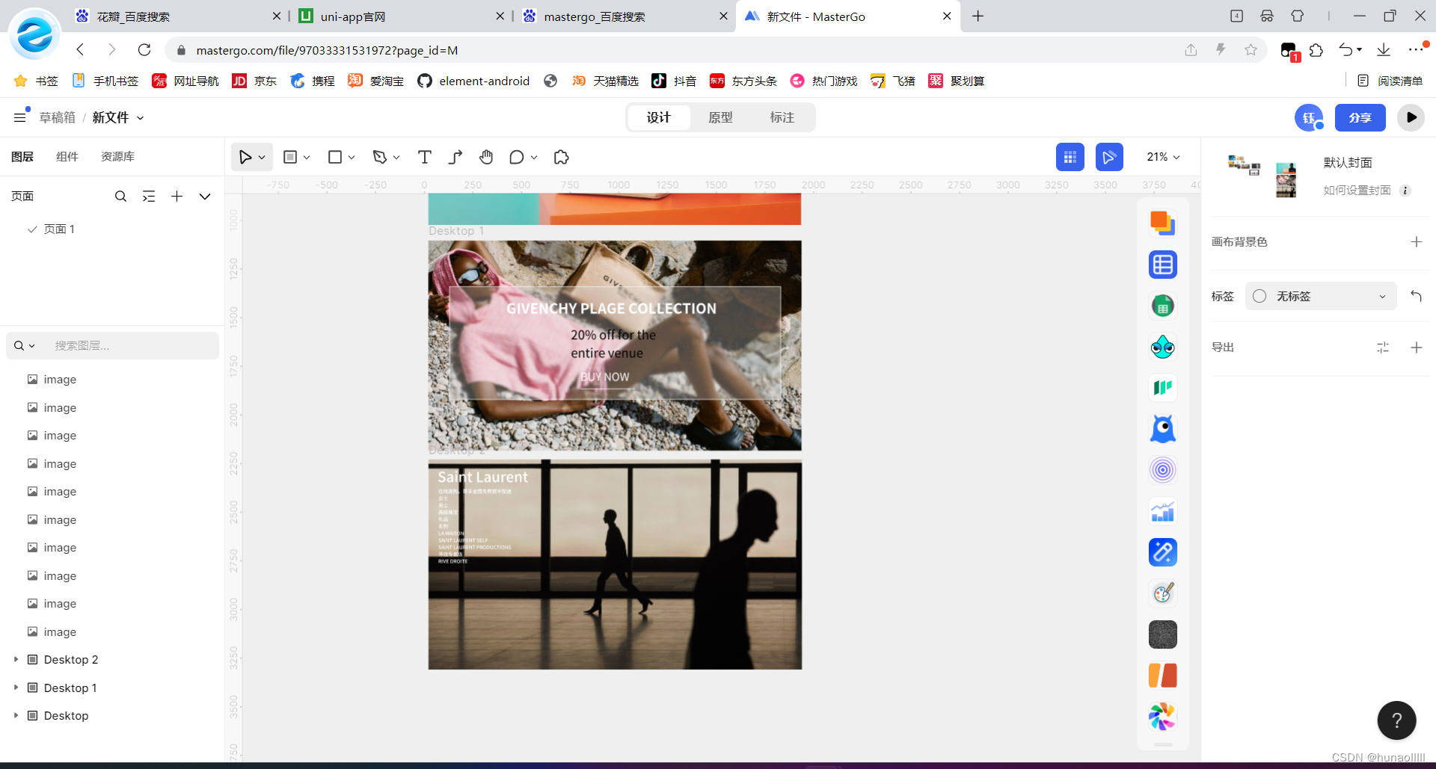Expand the Desktop 1 layer
This screenshot has height=769, width=1436.
point(16,688)
